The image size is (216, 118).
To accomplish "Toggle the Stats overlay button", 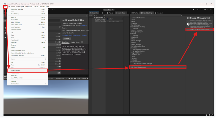I will pos(79,79).
